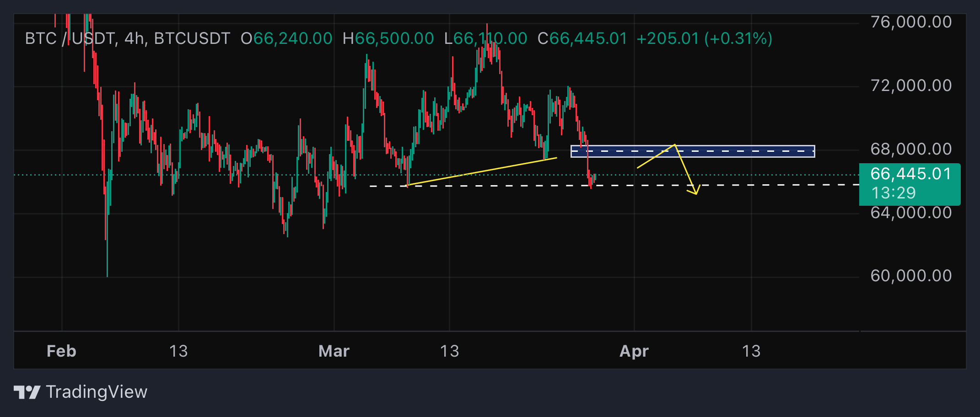Click the 60,000.00 price axis label
This screenshot has height=417, width=980.
point(910,276)
